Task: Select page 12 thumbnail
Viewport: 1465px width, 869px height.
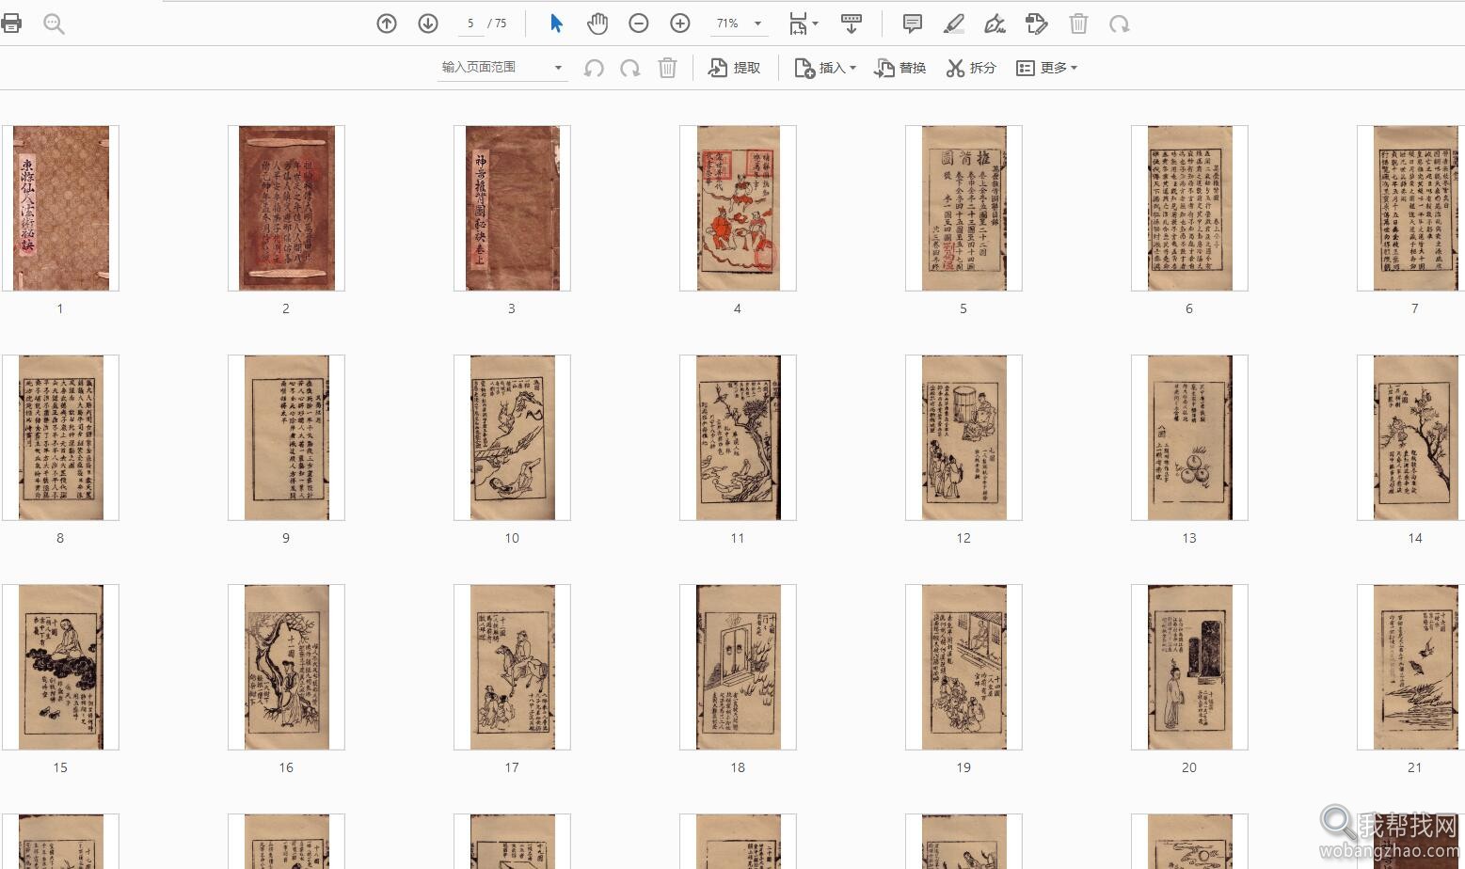Action: 963,437
